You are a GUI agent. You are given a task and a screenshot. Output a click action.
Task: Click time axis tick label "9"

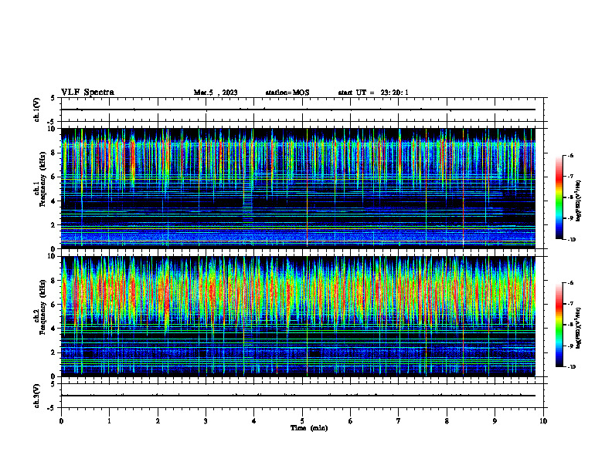point(495,421)
